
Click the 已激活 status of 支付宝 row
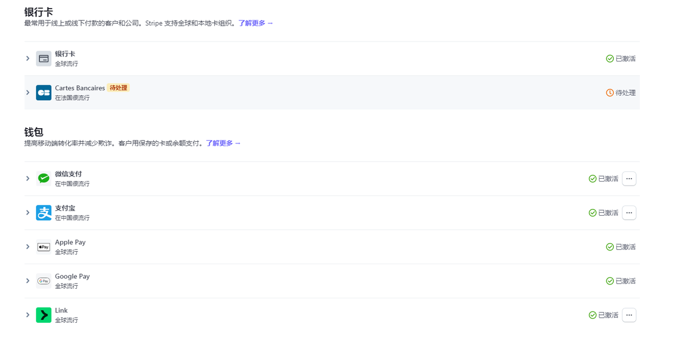[x=608, y=213]
